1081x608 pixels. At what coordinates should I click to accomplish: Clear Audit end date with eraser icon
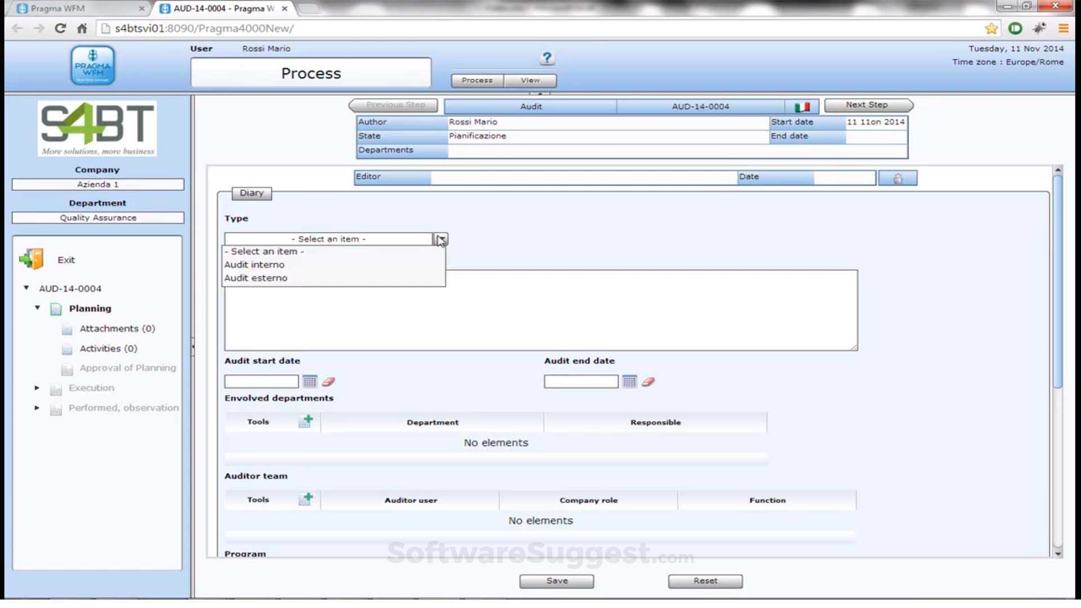648,382
